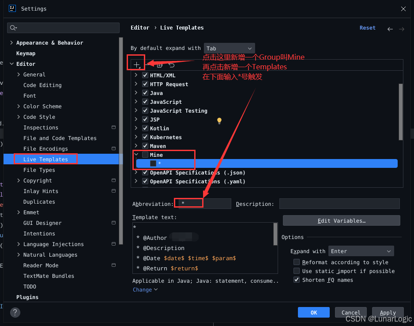Viewport: 414px width, 326px height.
Task: Click the Apply button
Action: pyautogui.click(x=388, y=312)
